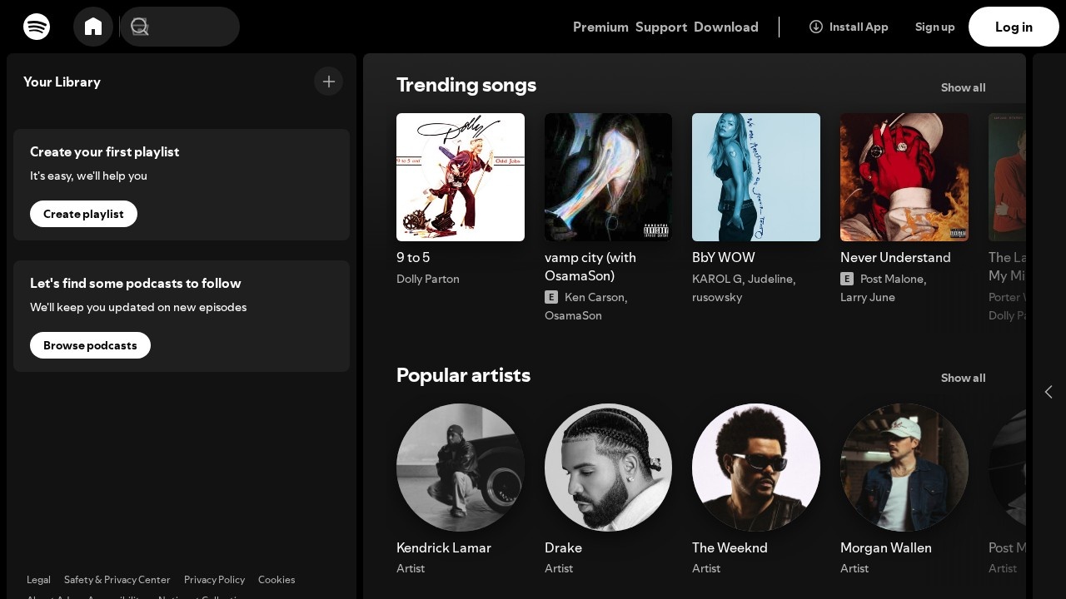This screenshot has width=1066, height=599.
Task: Open the Privacy Policy footer link
Action: [214, 580]
